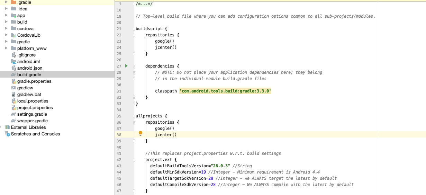The width and height of the screenshot is (426, 195).
Task: Click the platform_www folder icon
Action: pos(13,48)
